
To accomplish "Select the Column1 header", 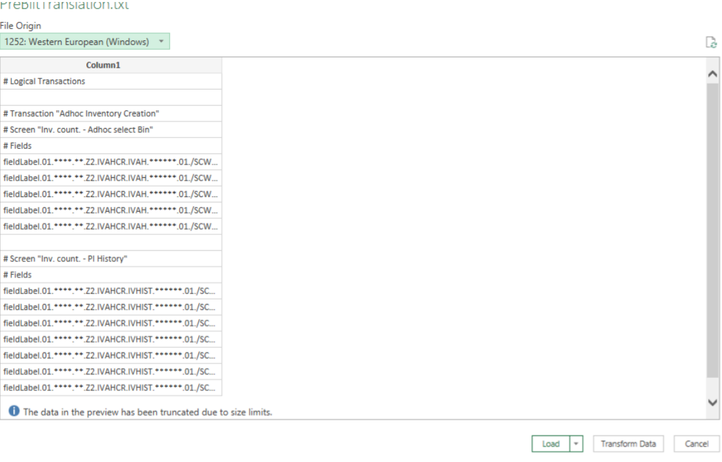I will point(111,65).
